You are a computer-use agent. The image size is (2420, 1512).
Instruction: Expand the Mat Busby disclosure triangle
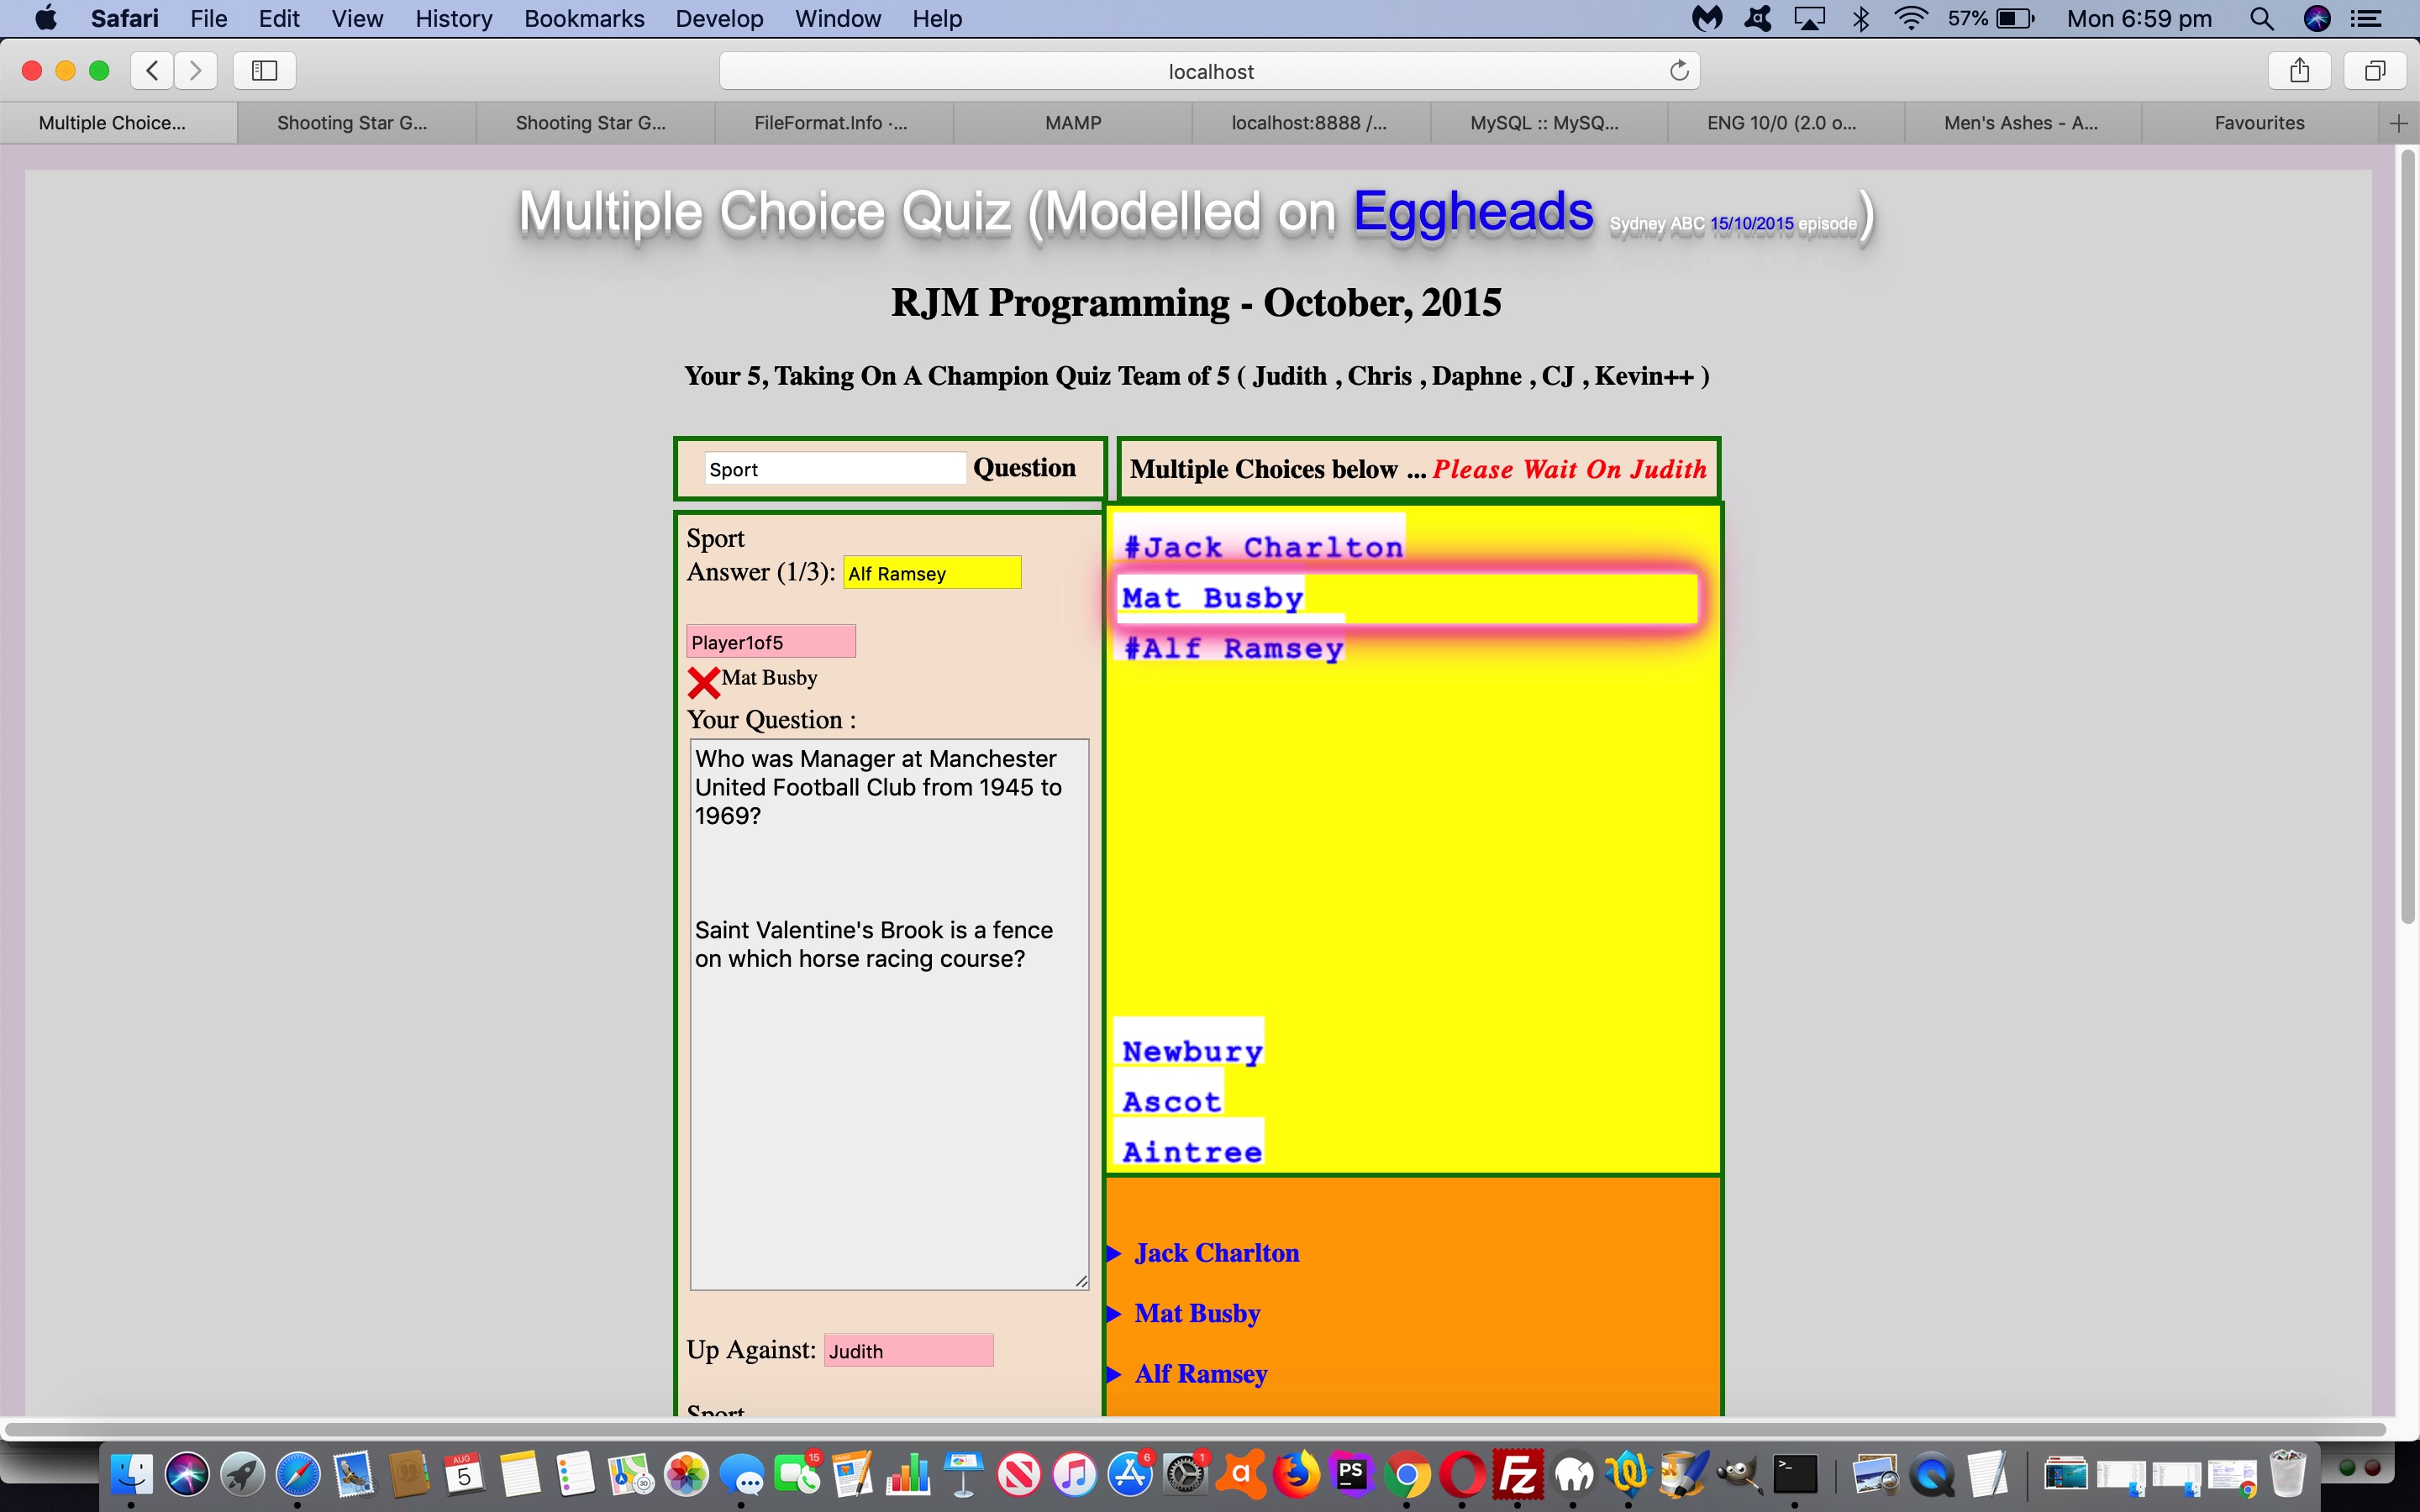[x=1114, y=1314]
